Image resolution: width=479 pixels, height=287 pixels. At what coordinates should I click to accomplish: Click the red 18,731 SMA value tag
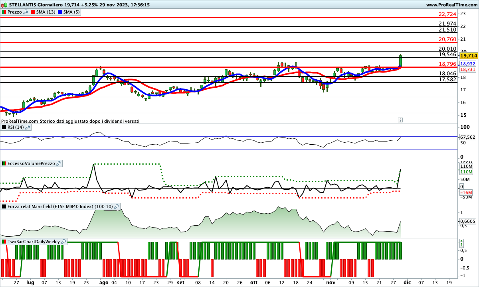tap(468, 69)
